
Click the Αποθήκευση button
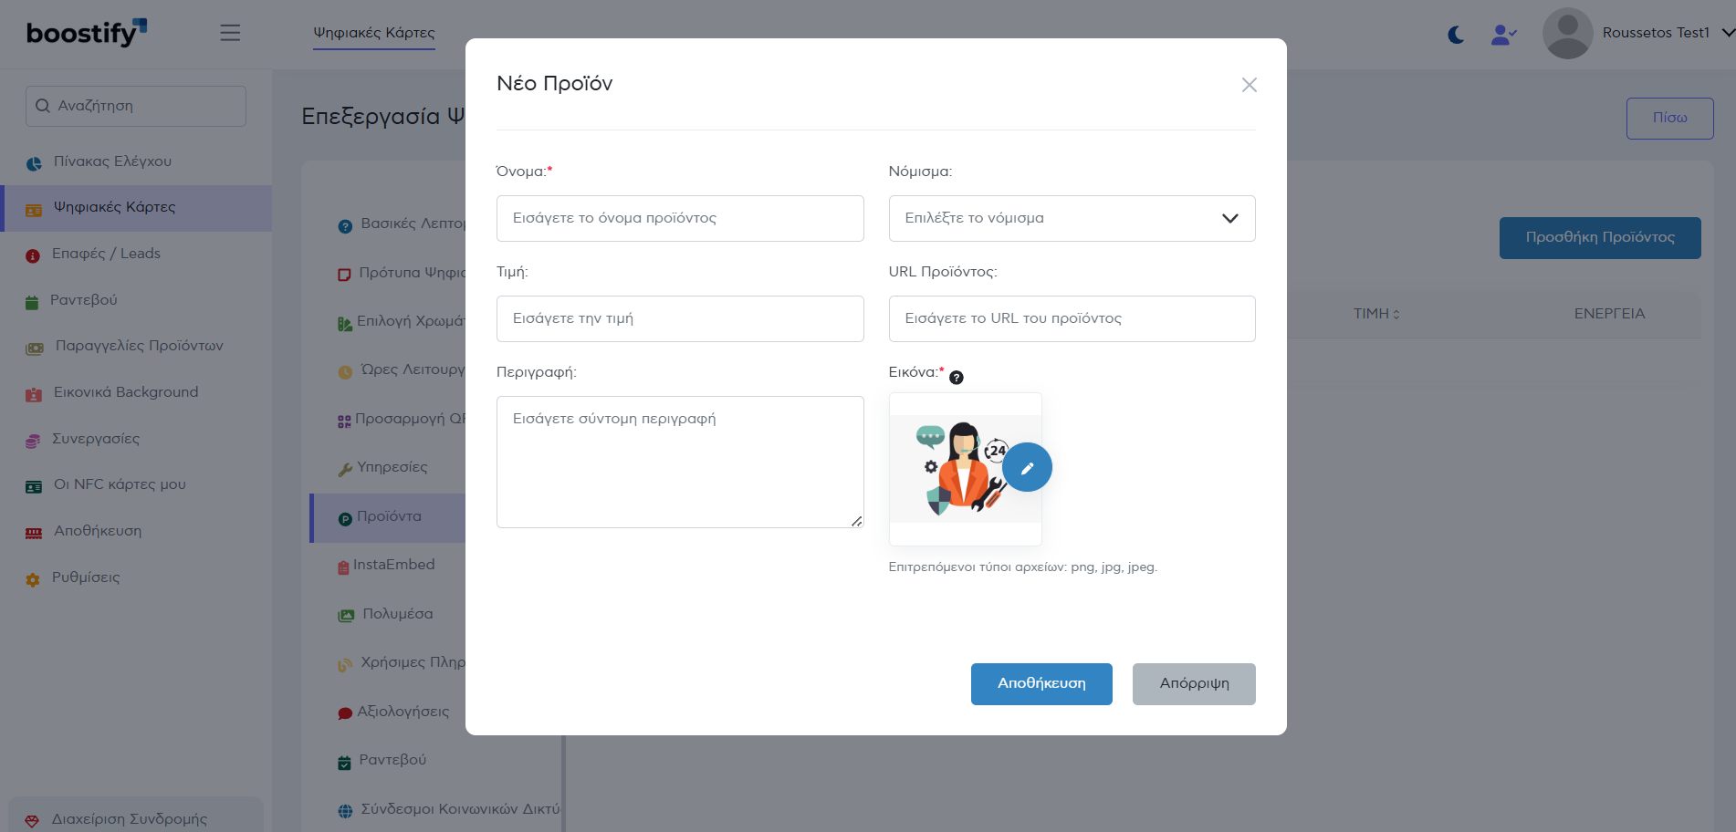click(x=1041, y=683)
